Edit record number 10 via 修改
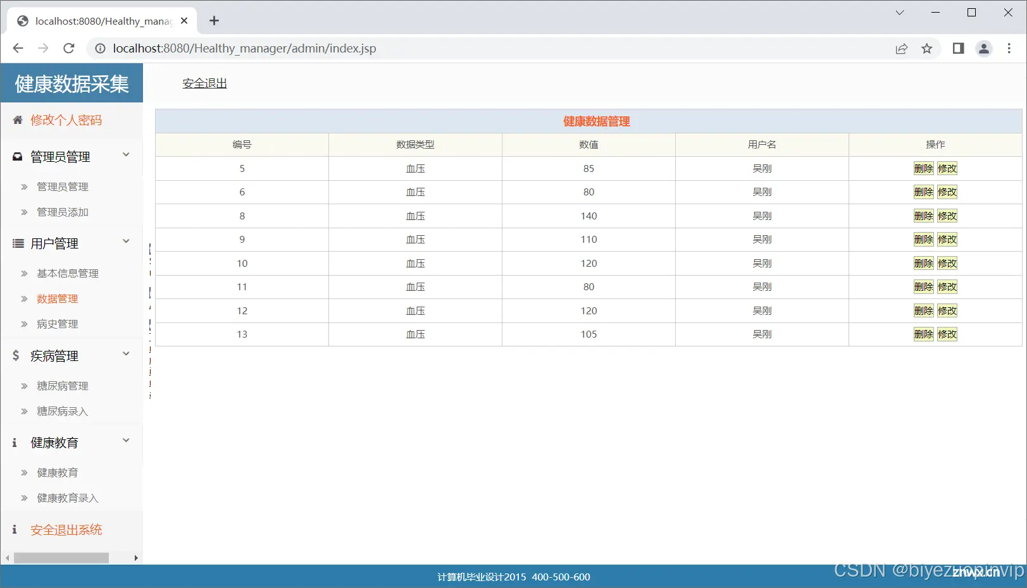The width and height of the screenshot is (1027, 588). (947, 263)
